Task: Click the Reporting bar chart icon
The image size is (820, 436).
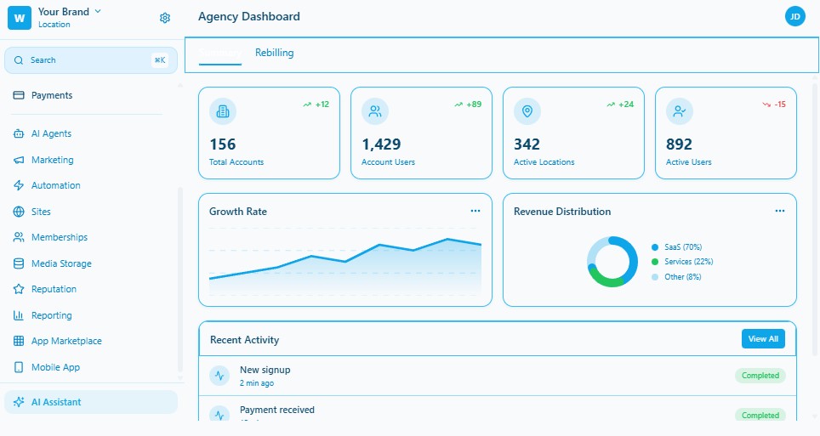Action: point(19,315)
